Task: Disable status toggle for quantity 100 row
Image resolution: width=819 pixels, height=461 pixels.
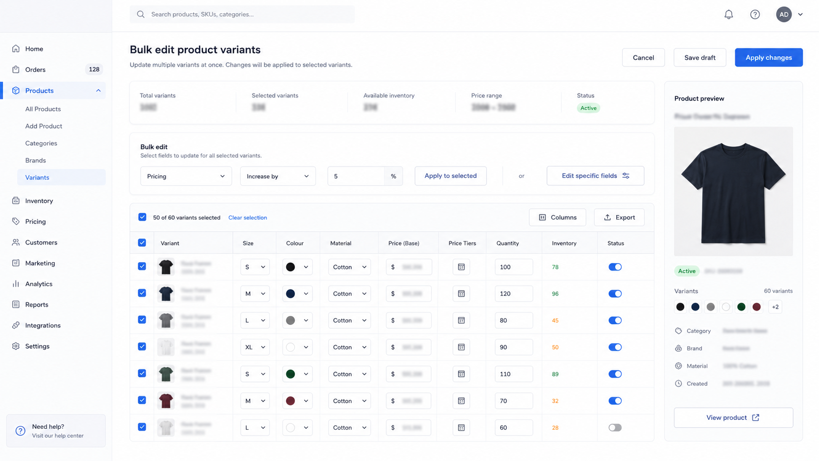Action: coord(615,267)
